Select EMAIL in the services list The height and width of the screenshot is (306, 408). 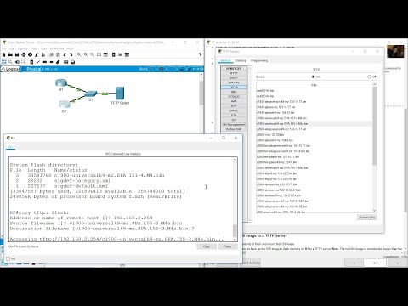click(x=234, y=110)
